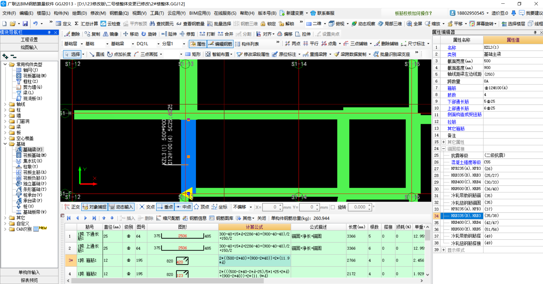Toggle 顶点 vertex snap

[202, 207]
